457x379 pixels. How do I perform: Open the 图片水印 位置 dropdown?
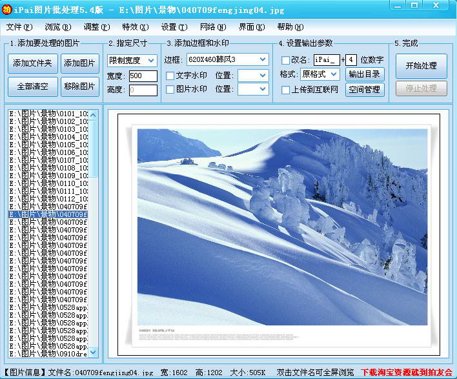[253, 89]
